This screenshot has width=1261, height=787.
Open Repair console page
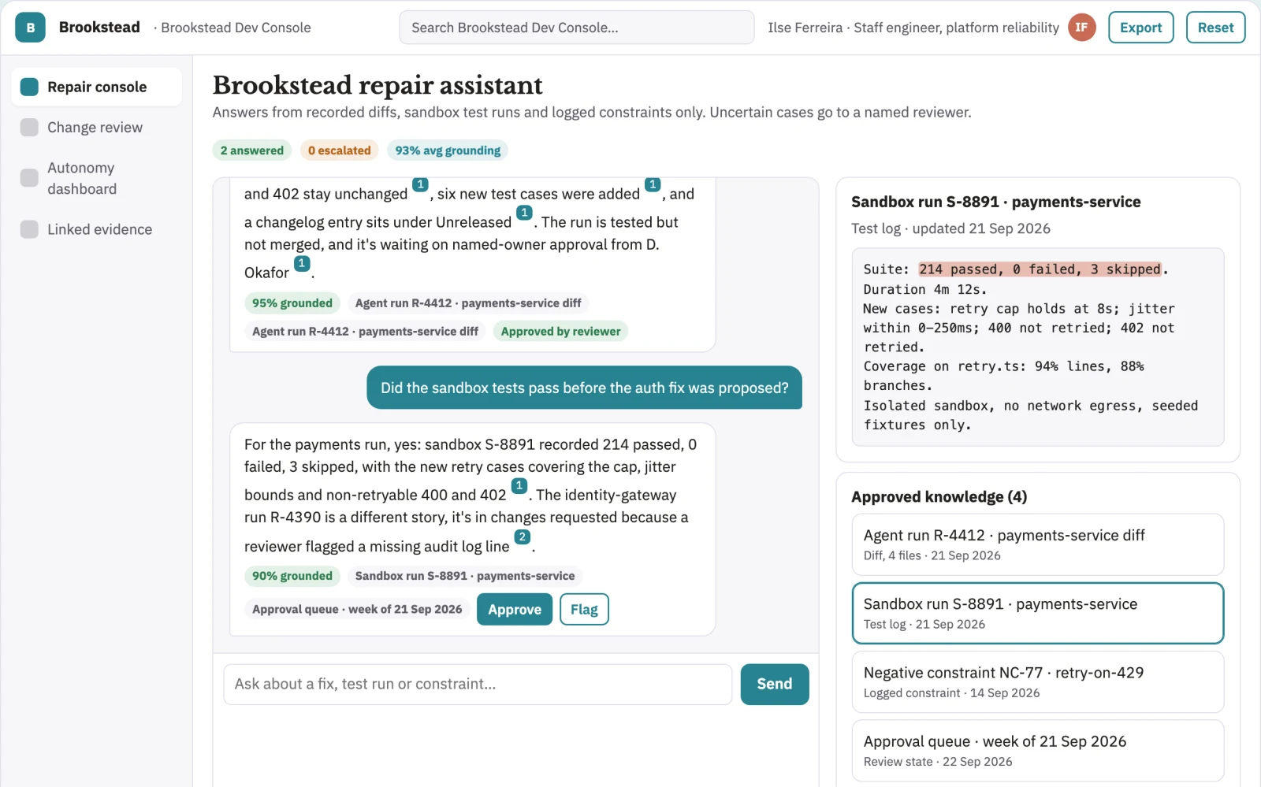(96, 87)
